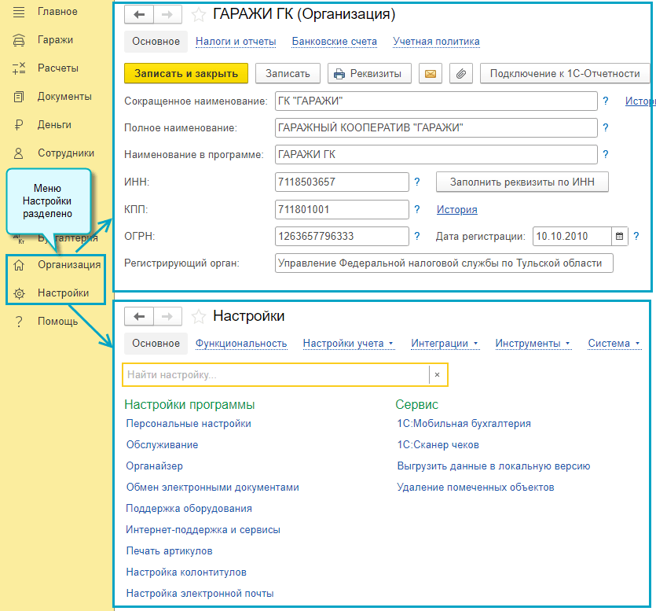Open Персональные настройки link

[189, 423]
